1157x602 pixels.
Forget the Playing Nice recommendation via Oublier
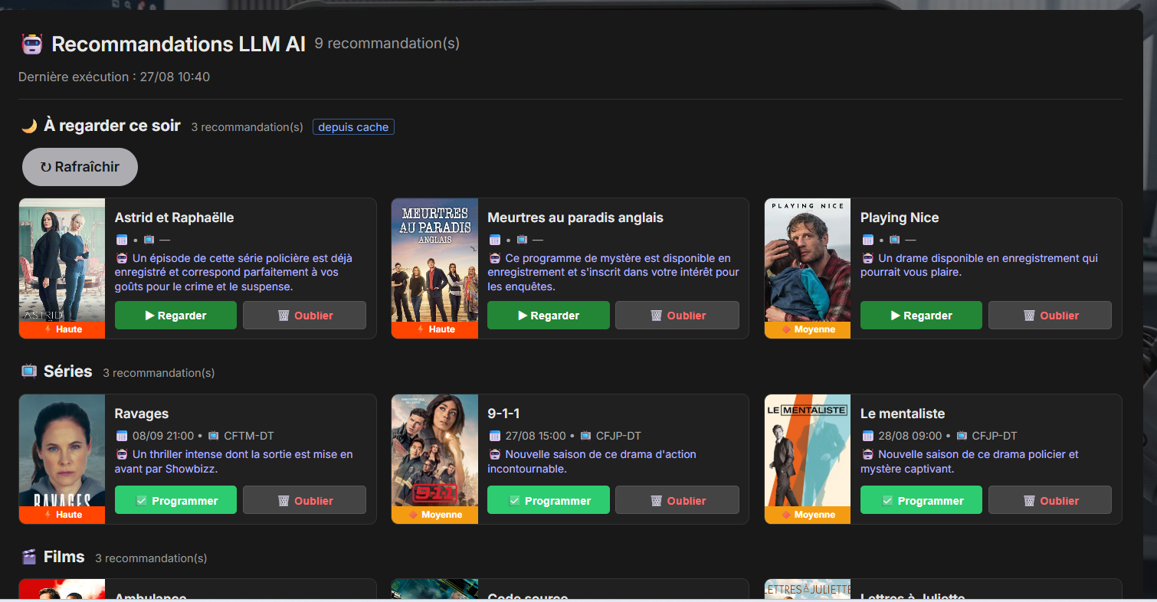[x=1050, y=316]
